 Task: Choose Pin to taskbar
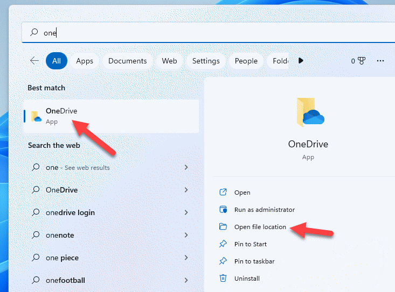click(x=254, y=261)
